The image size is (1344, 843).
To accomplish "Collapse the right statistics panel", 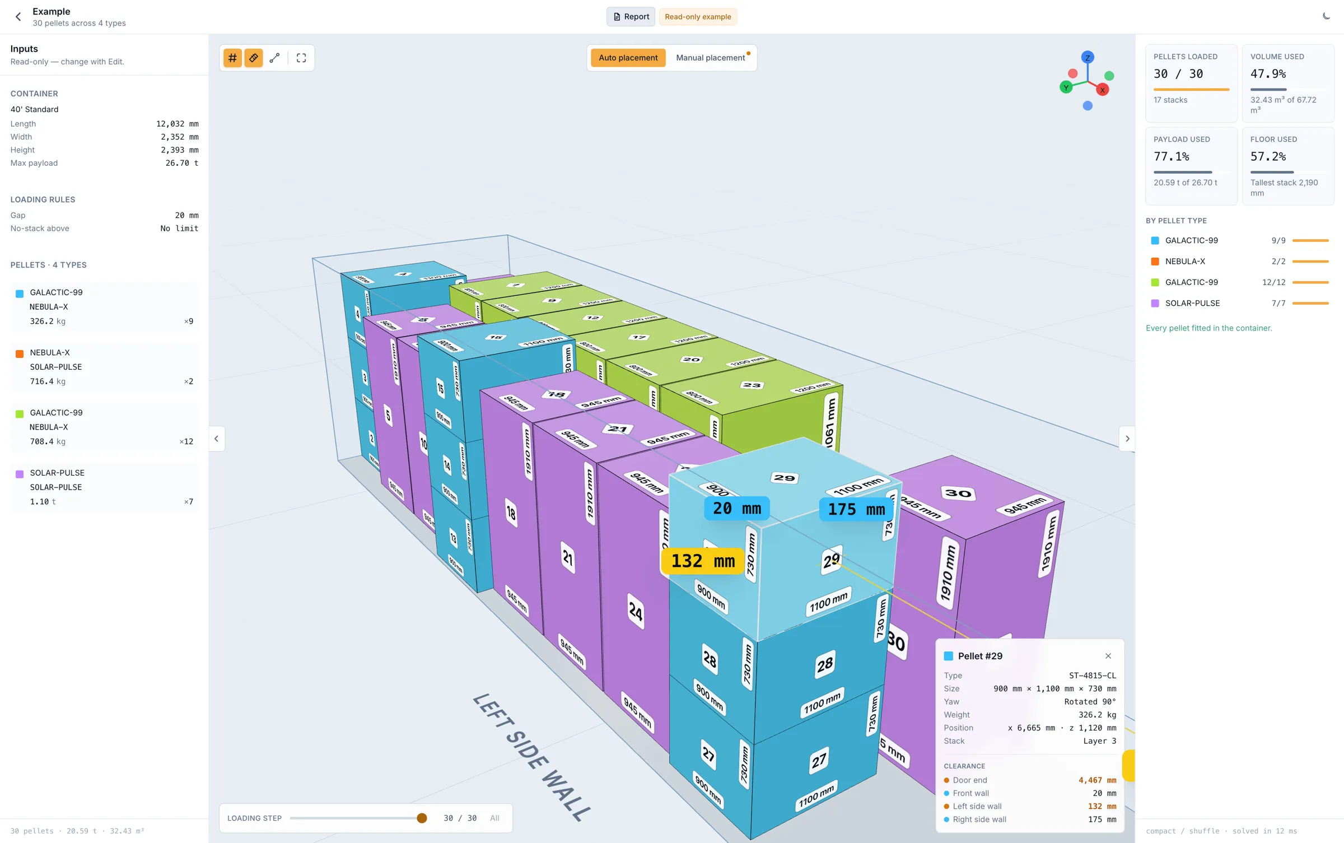I will click(1127, 439).
